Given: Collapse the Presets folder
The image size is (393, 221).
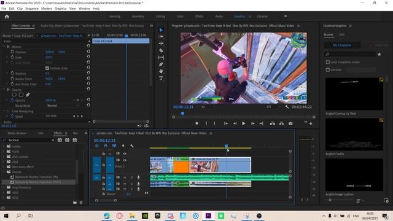Looking at the screenshot, I should 4,172.
